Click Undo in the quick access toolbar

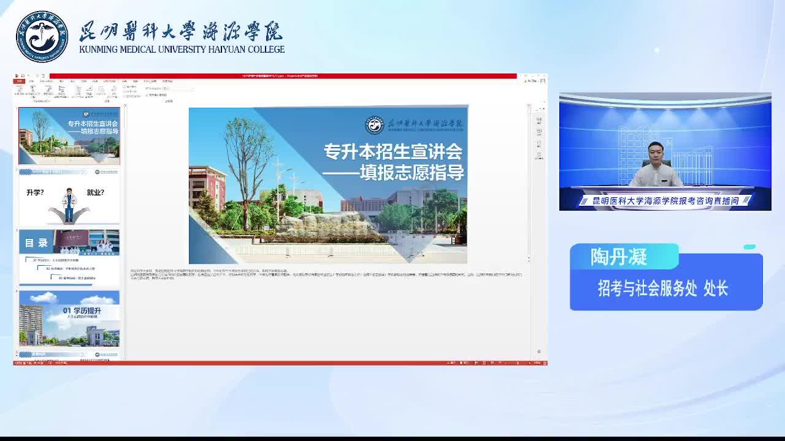[29, 76]
